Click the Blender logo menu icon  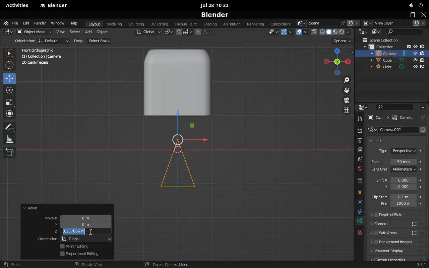tap(6, 23)
